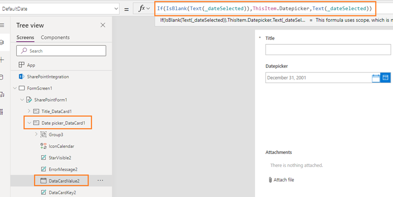Expand the Title_DataCard1 node
Viewport: 393px width, 197px height.
click(x=29, y=111)
